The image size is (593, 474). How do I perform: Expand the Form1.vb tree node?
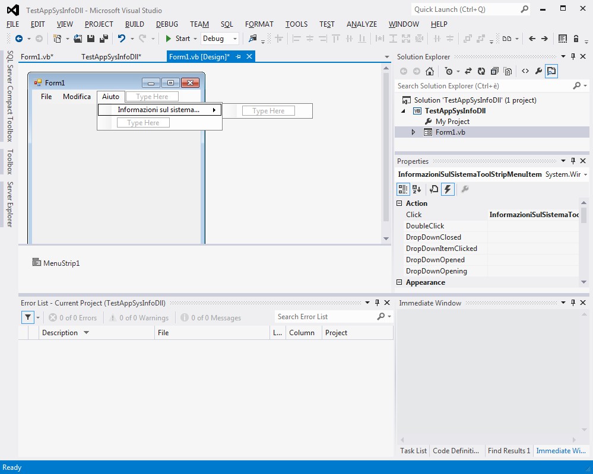(413, 132)
